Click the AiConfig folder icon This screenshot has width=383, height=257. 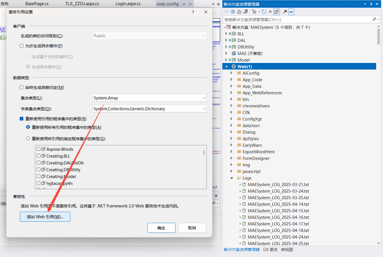click(239, 73)
